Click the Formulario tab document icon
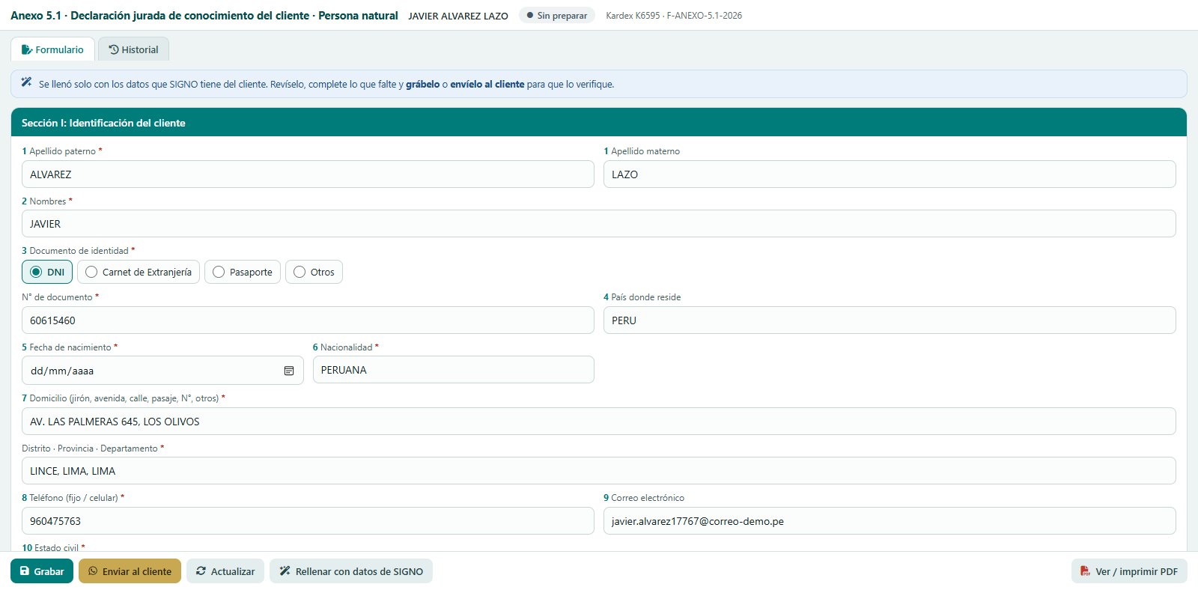This screenshot has width=1198, height=590. tap(26, 49)
